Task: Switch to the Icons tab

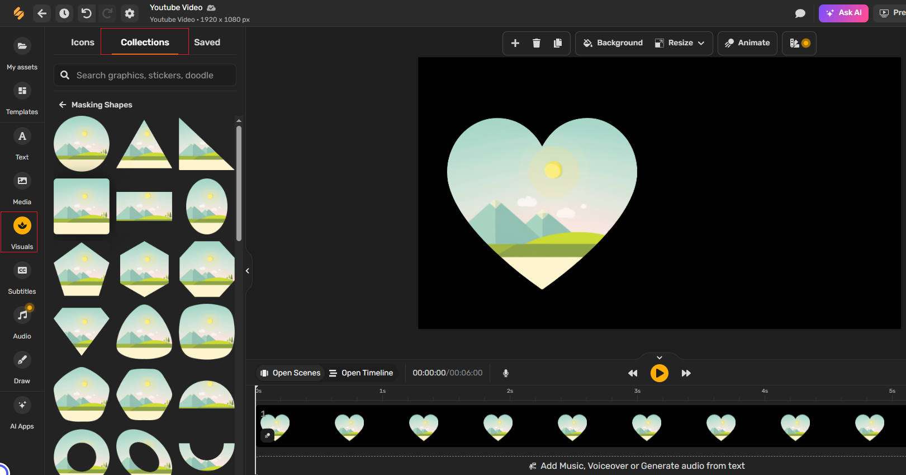Action: [83, 43]
